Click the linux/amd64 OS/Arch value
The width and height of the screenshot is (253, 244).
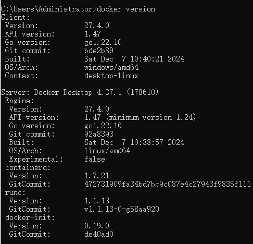[107, 151]
